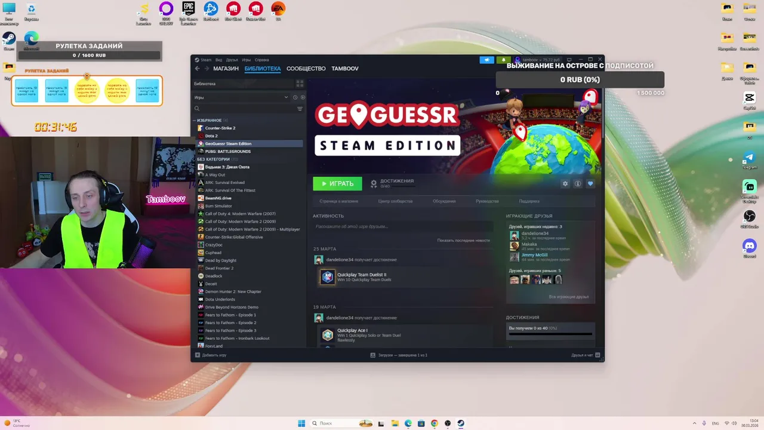764x430 pixels.
Task: Open the Discord desktop icon
Action: (x=749, y=248)
